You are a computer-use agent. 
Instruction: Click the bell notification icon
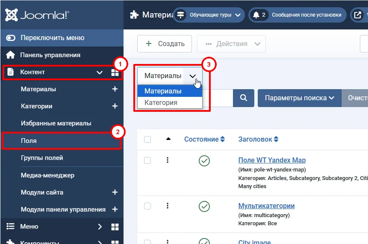[256, 15]
